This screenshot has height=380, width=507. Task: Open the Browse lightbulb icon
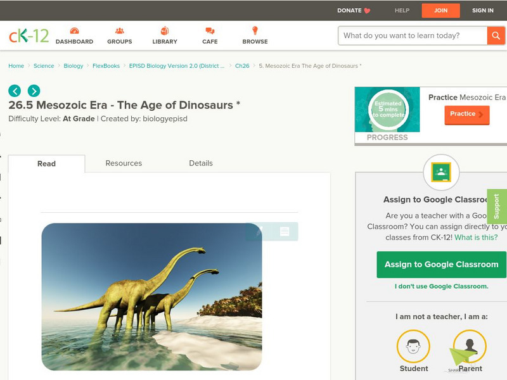[x=255, y=32]
